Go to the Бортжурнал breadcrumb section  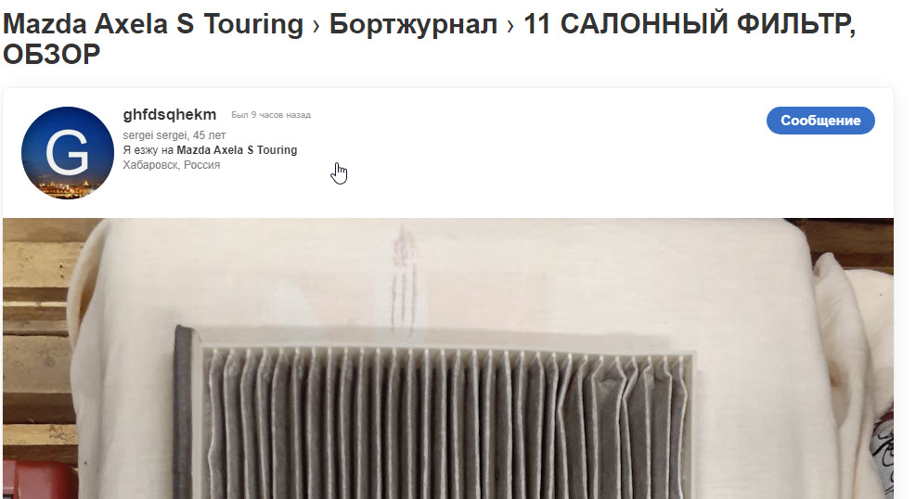click(413, 24)
